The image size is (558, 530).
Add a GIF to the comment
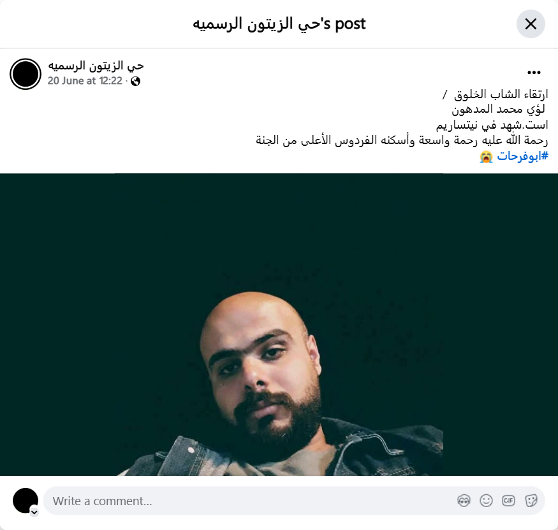point(508,501)
